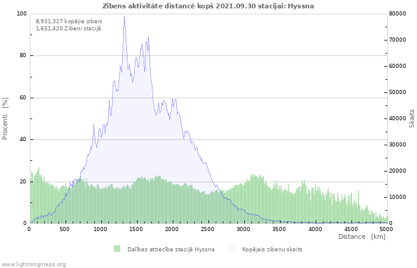Click the 100 tick on the percent axis
The width and height of the screenshot is (417, 268).
pyautogui.click(x=21, y=14)
